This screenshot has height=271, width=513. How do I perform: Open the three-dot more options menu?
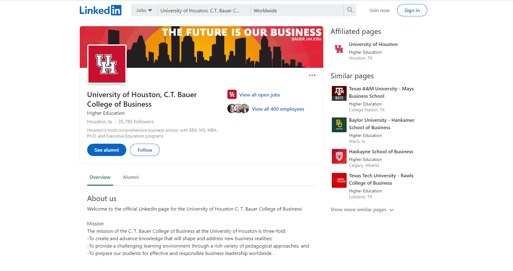[312, 75]
